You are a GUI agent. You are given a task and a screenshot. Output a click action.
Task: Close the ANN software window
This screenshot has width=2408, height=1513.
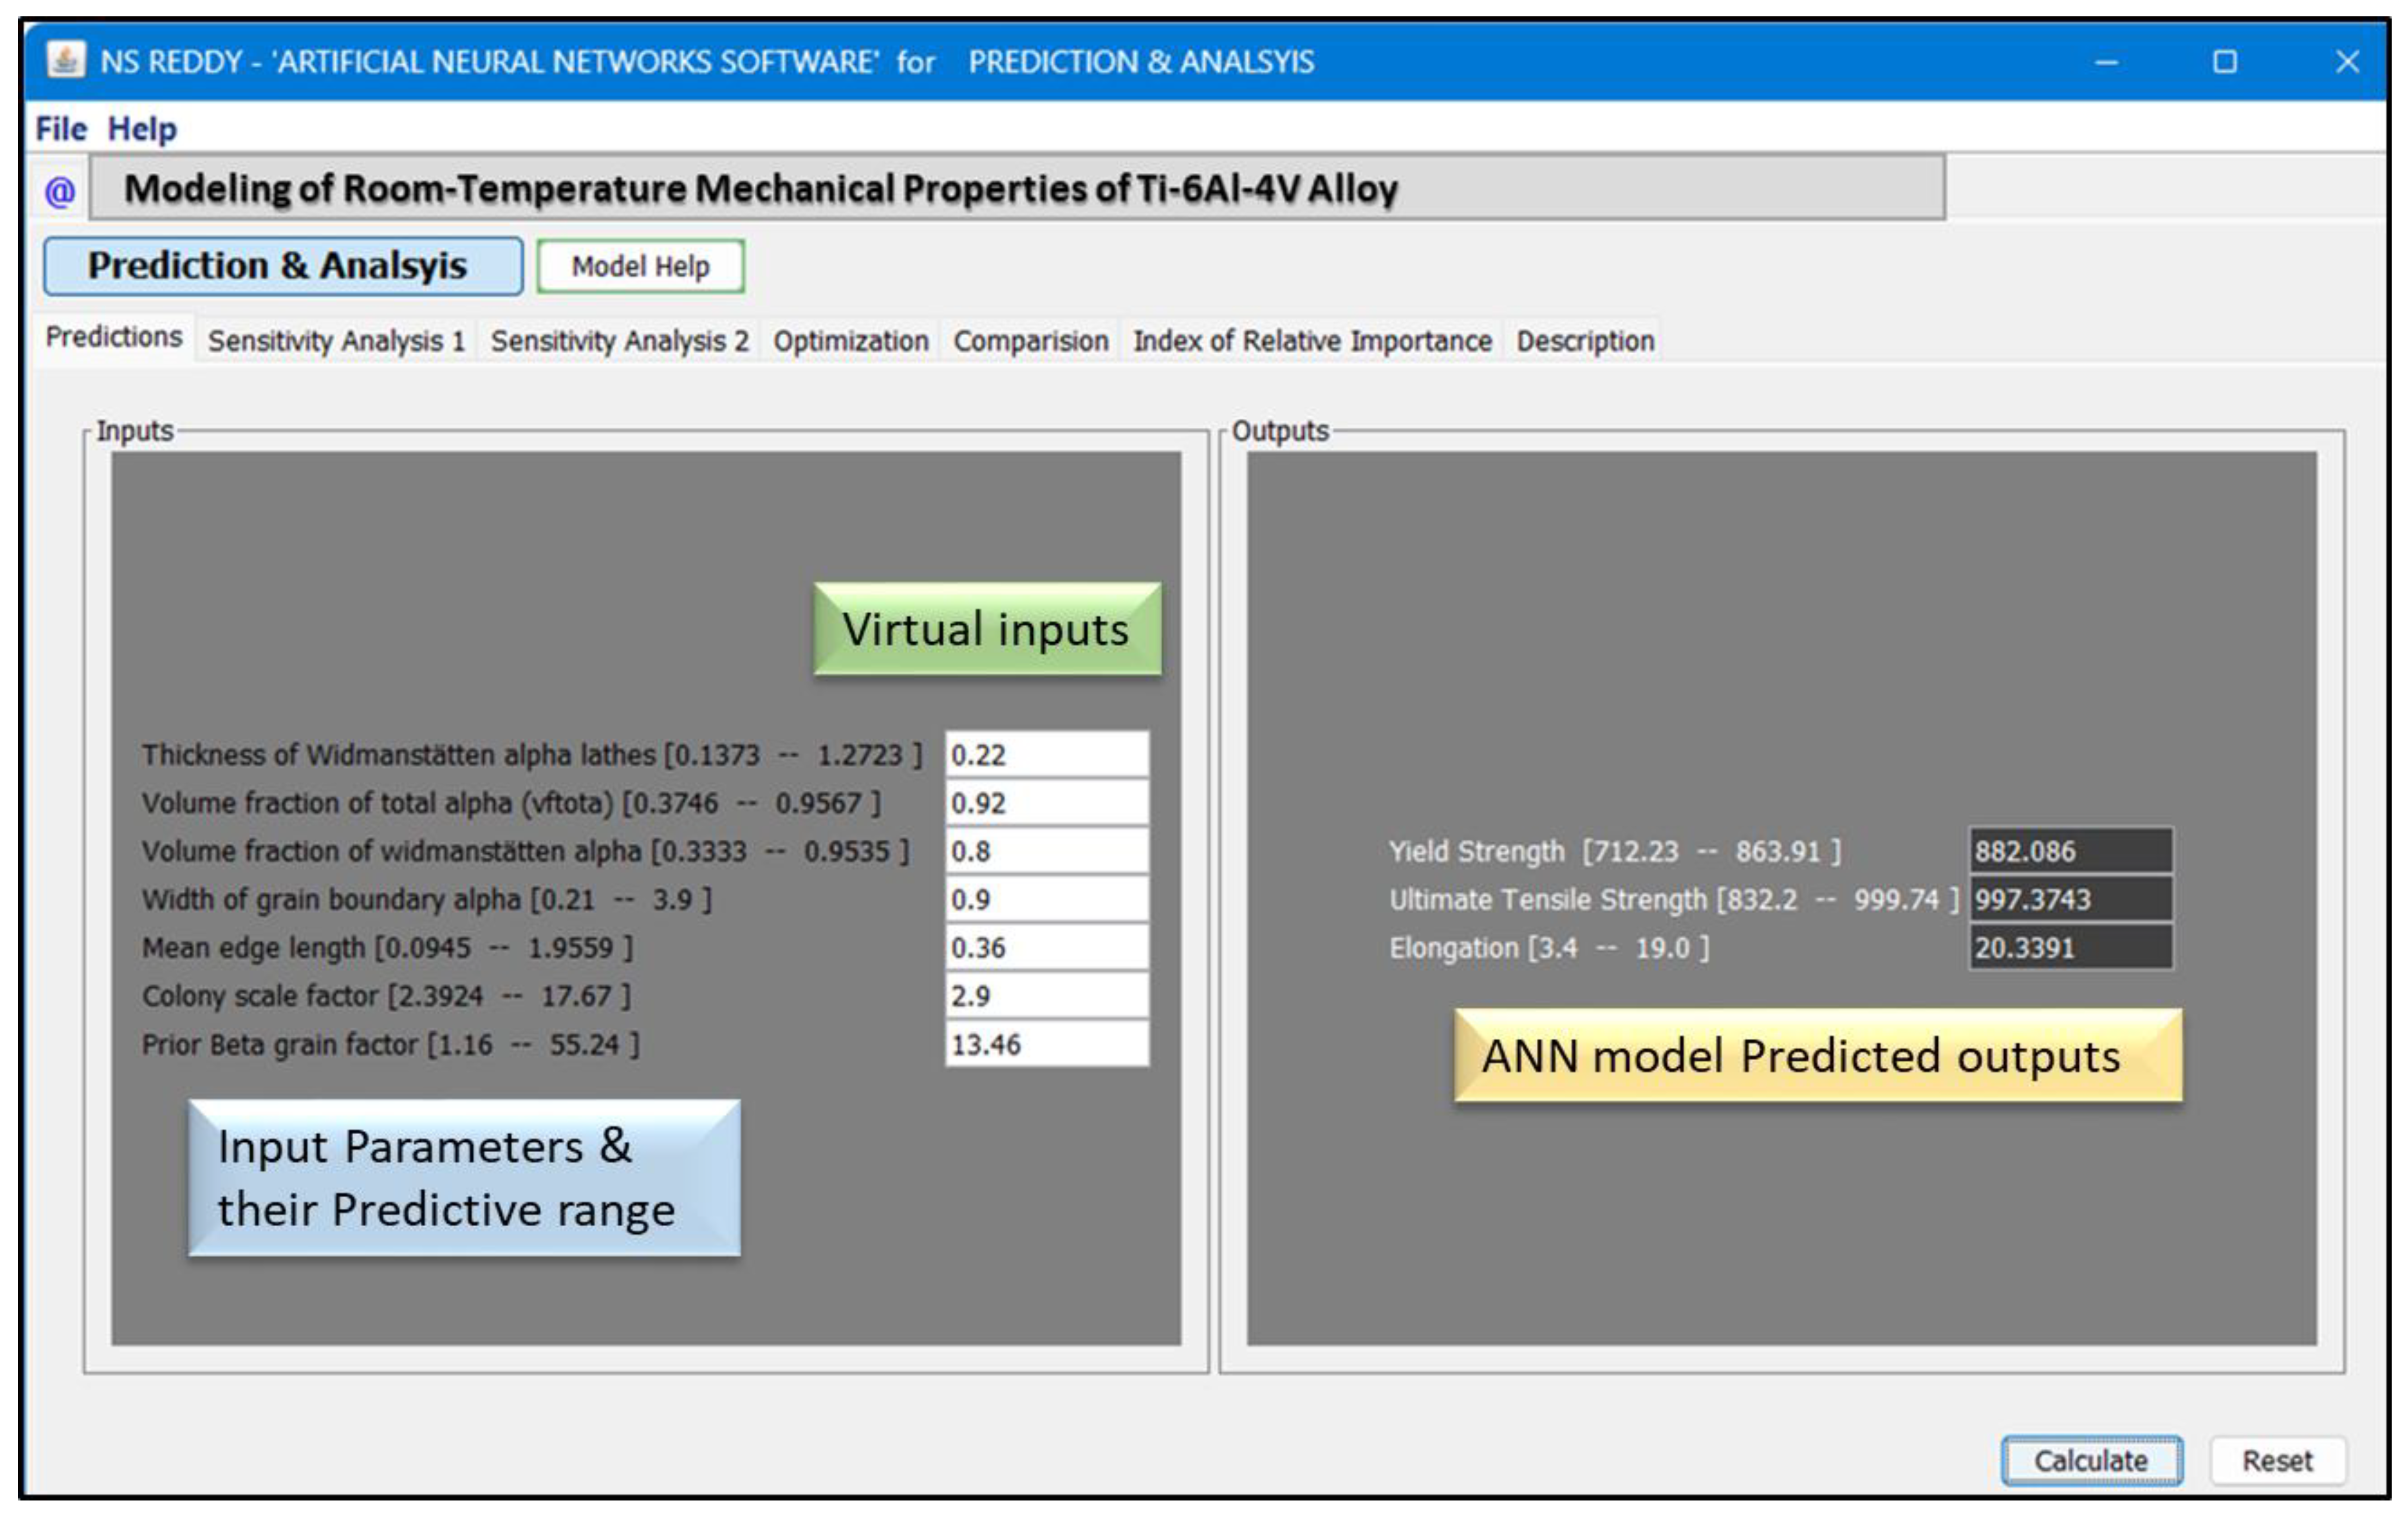coord(2347,62)
